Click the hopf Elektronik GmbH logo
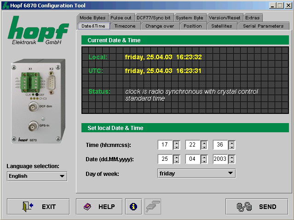Viewport: 294px width, 220px height. click(38, 30)
